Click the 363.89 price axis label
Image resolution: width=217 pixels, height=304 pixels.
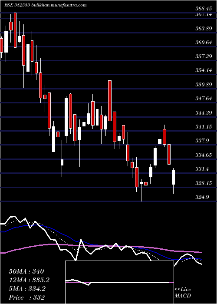point(204,29)
